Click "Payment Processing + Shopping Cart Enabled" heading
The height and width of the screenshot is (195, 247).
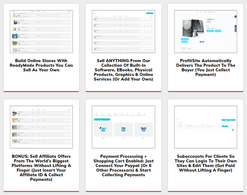[123, 165]
